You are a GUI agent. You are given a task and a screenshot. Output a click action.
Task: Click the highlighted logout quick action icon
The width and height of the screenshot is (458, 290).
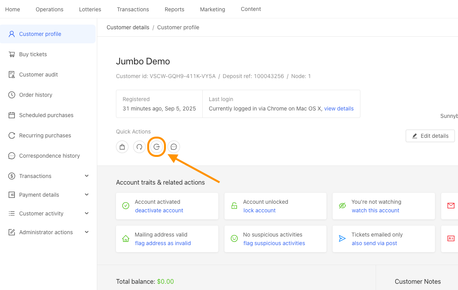tap(157, 147)
